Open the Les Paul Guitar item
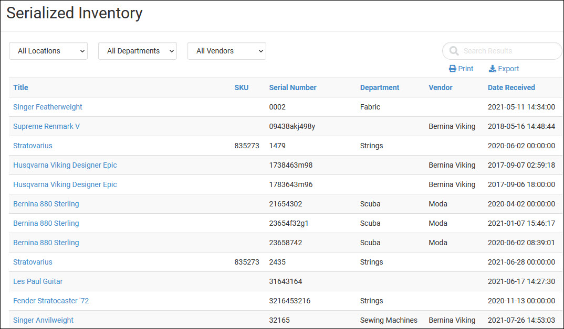564x329 pixels. pos(38,281)
